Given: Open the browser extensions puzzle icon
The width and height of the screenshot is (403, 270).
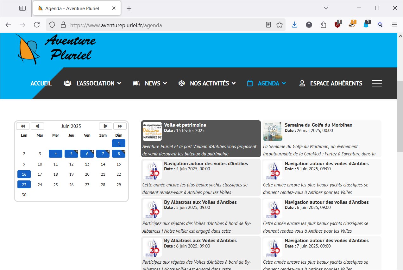Looking at the screenshot, I should [x=323, y=25].
